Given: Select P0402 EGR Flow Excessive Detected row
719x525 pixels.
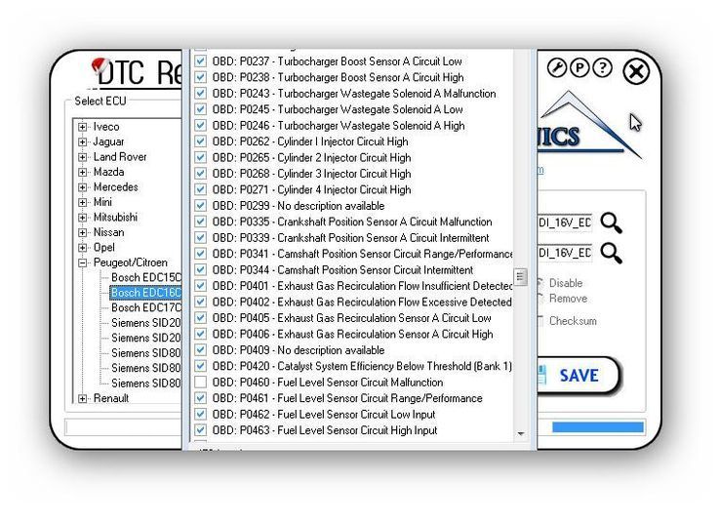Looking at the screenshot, I should pos(362,303).
